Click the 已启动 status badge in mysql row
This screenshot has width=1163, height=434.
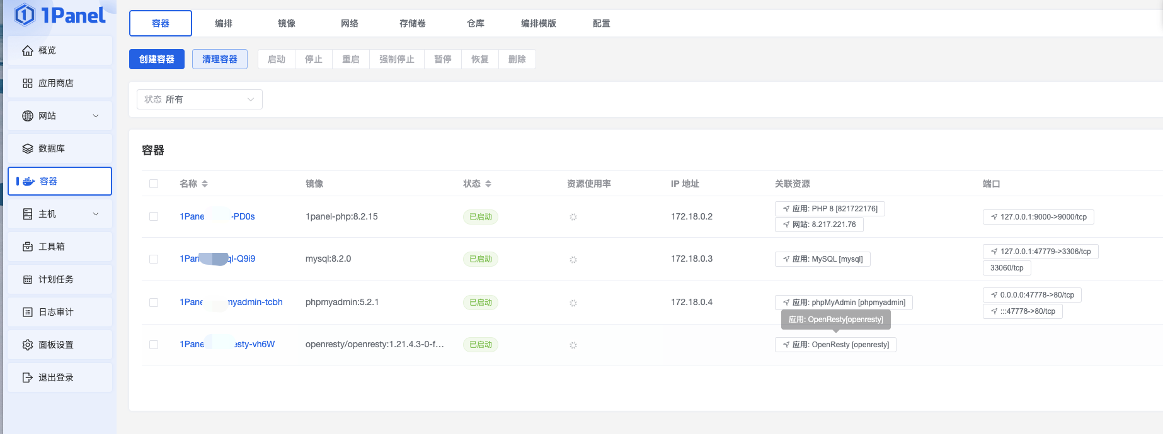(481, 259)
